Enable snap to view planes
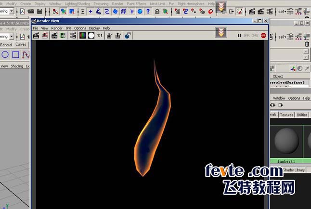This screenshot has height=209, width=311. (x=202, y=12)
